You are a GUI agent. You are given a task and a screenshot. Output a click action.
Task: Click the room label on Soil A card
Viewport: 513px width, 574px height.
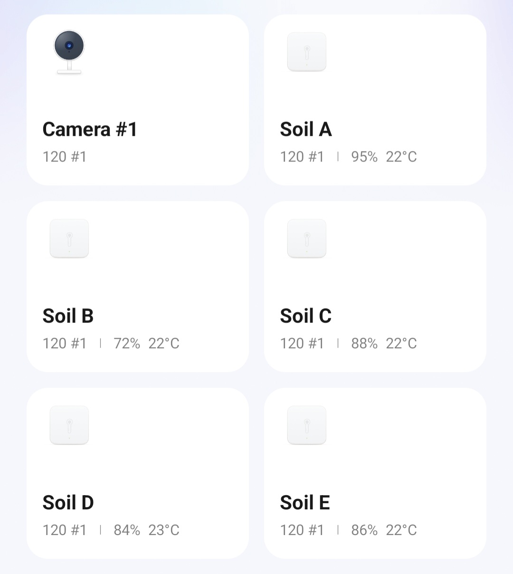click(x=302, y=157)
